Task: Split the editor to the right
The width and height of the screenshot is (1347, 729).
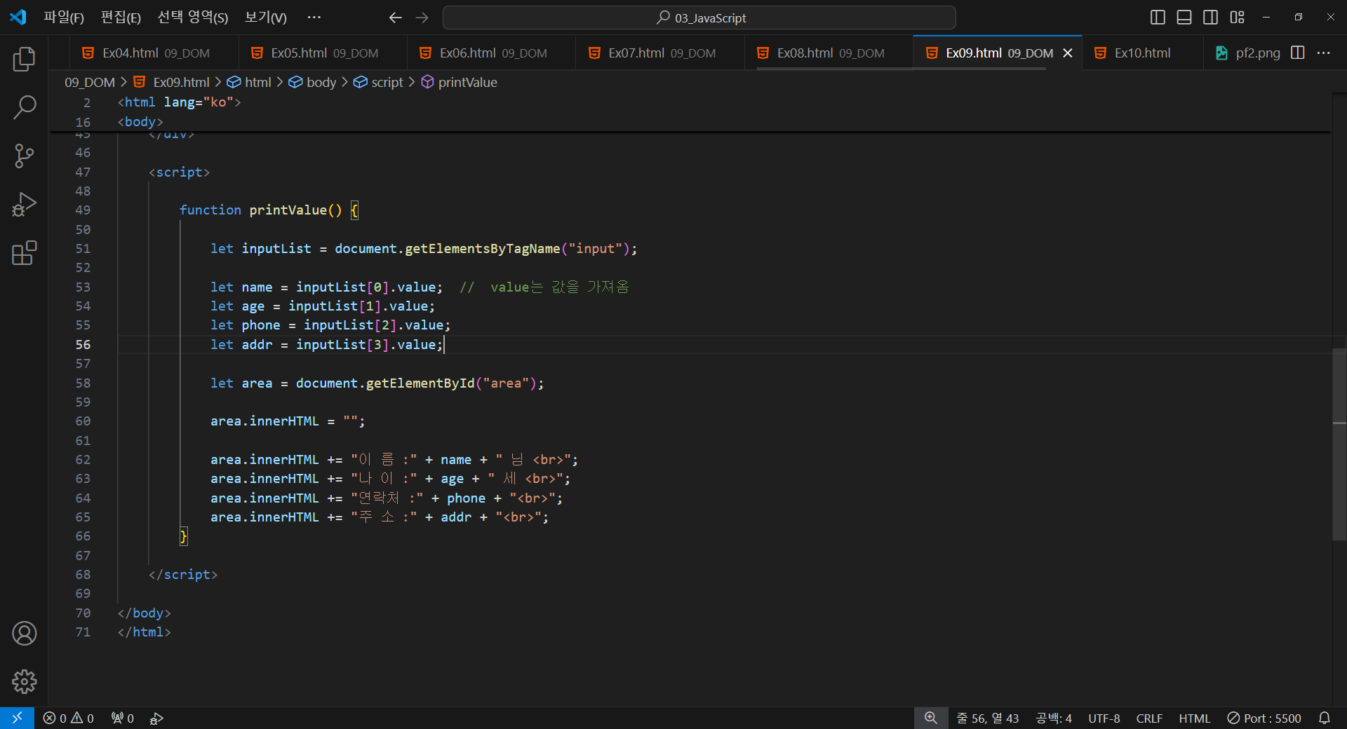Action: click(x=1297, y=53)
